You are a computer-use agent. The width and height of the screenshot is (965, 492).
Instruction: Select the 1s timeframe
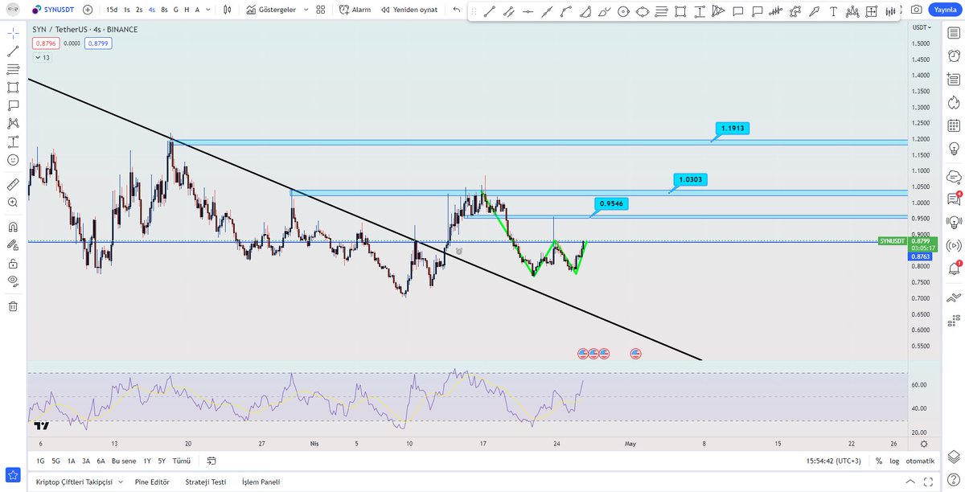127,10
